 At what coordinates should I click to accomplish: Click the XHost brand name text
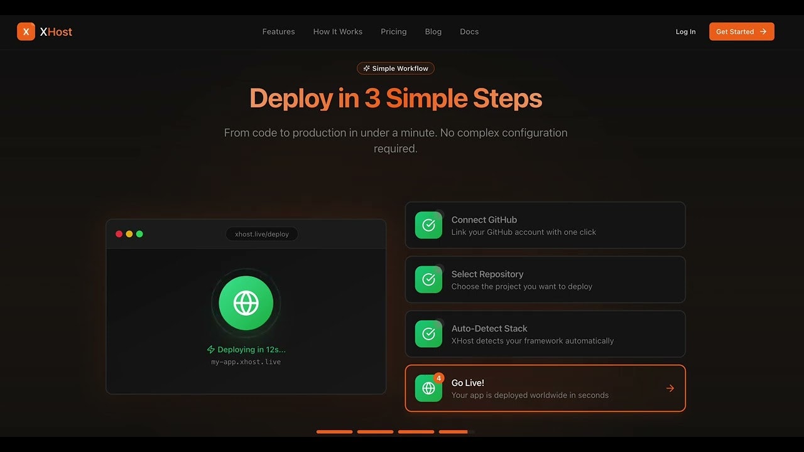pyautogui.click(x=56, y=32)
